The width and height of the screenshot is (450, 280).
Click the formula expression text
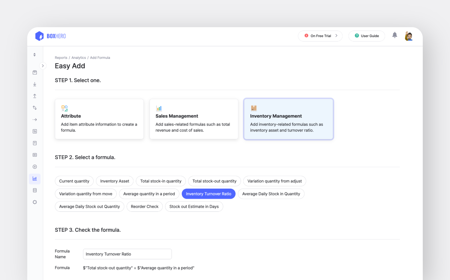tap(139, 268)
